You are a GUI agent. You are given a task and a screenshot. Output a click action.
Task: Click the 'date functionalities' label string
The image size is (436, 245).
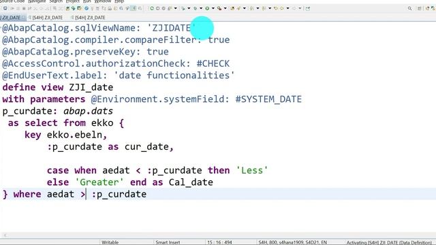pyautogui.click(x=174, y=76)
